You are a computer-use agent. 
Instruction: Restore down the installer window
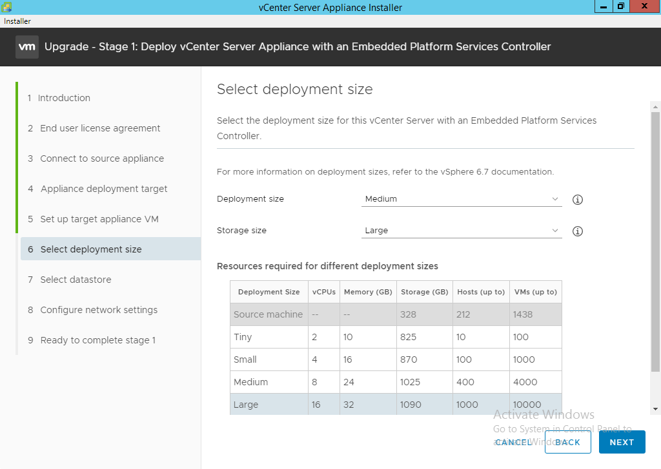[621, 6]
